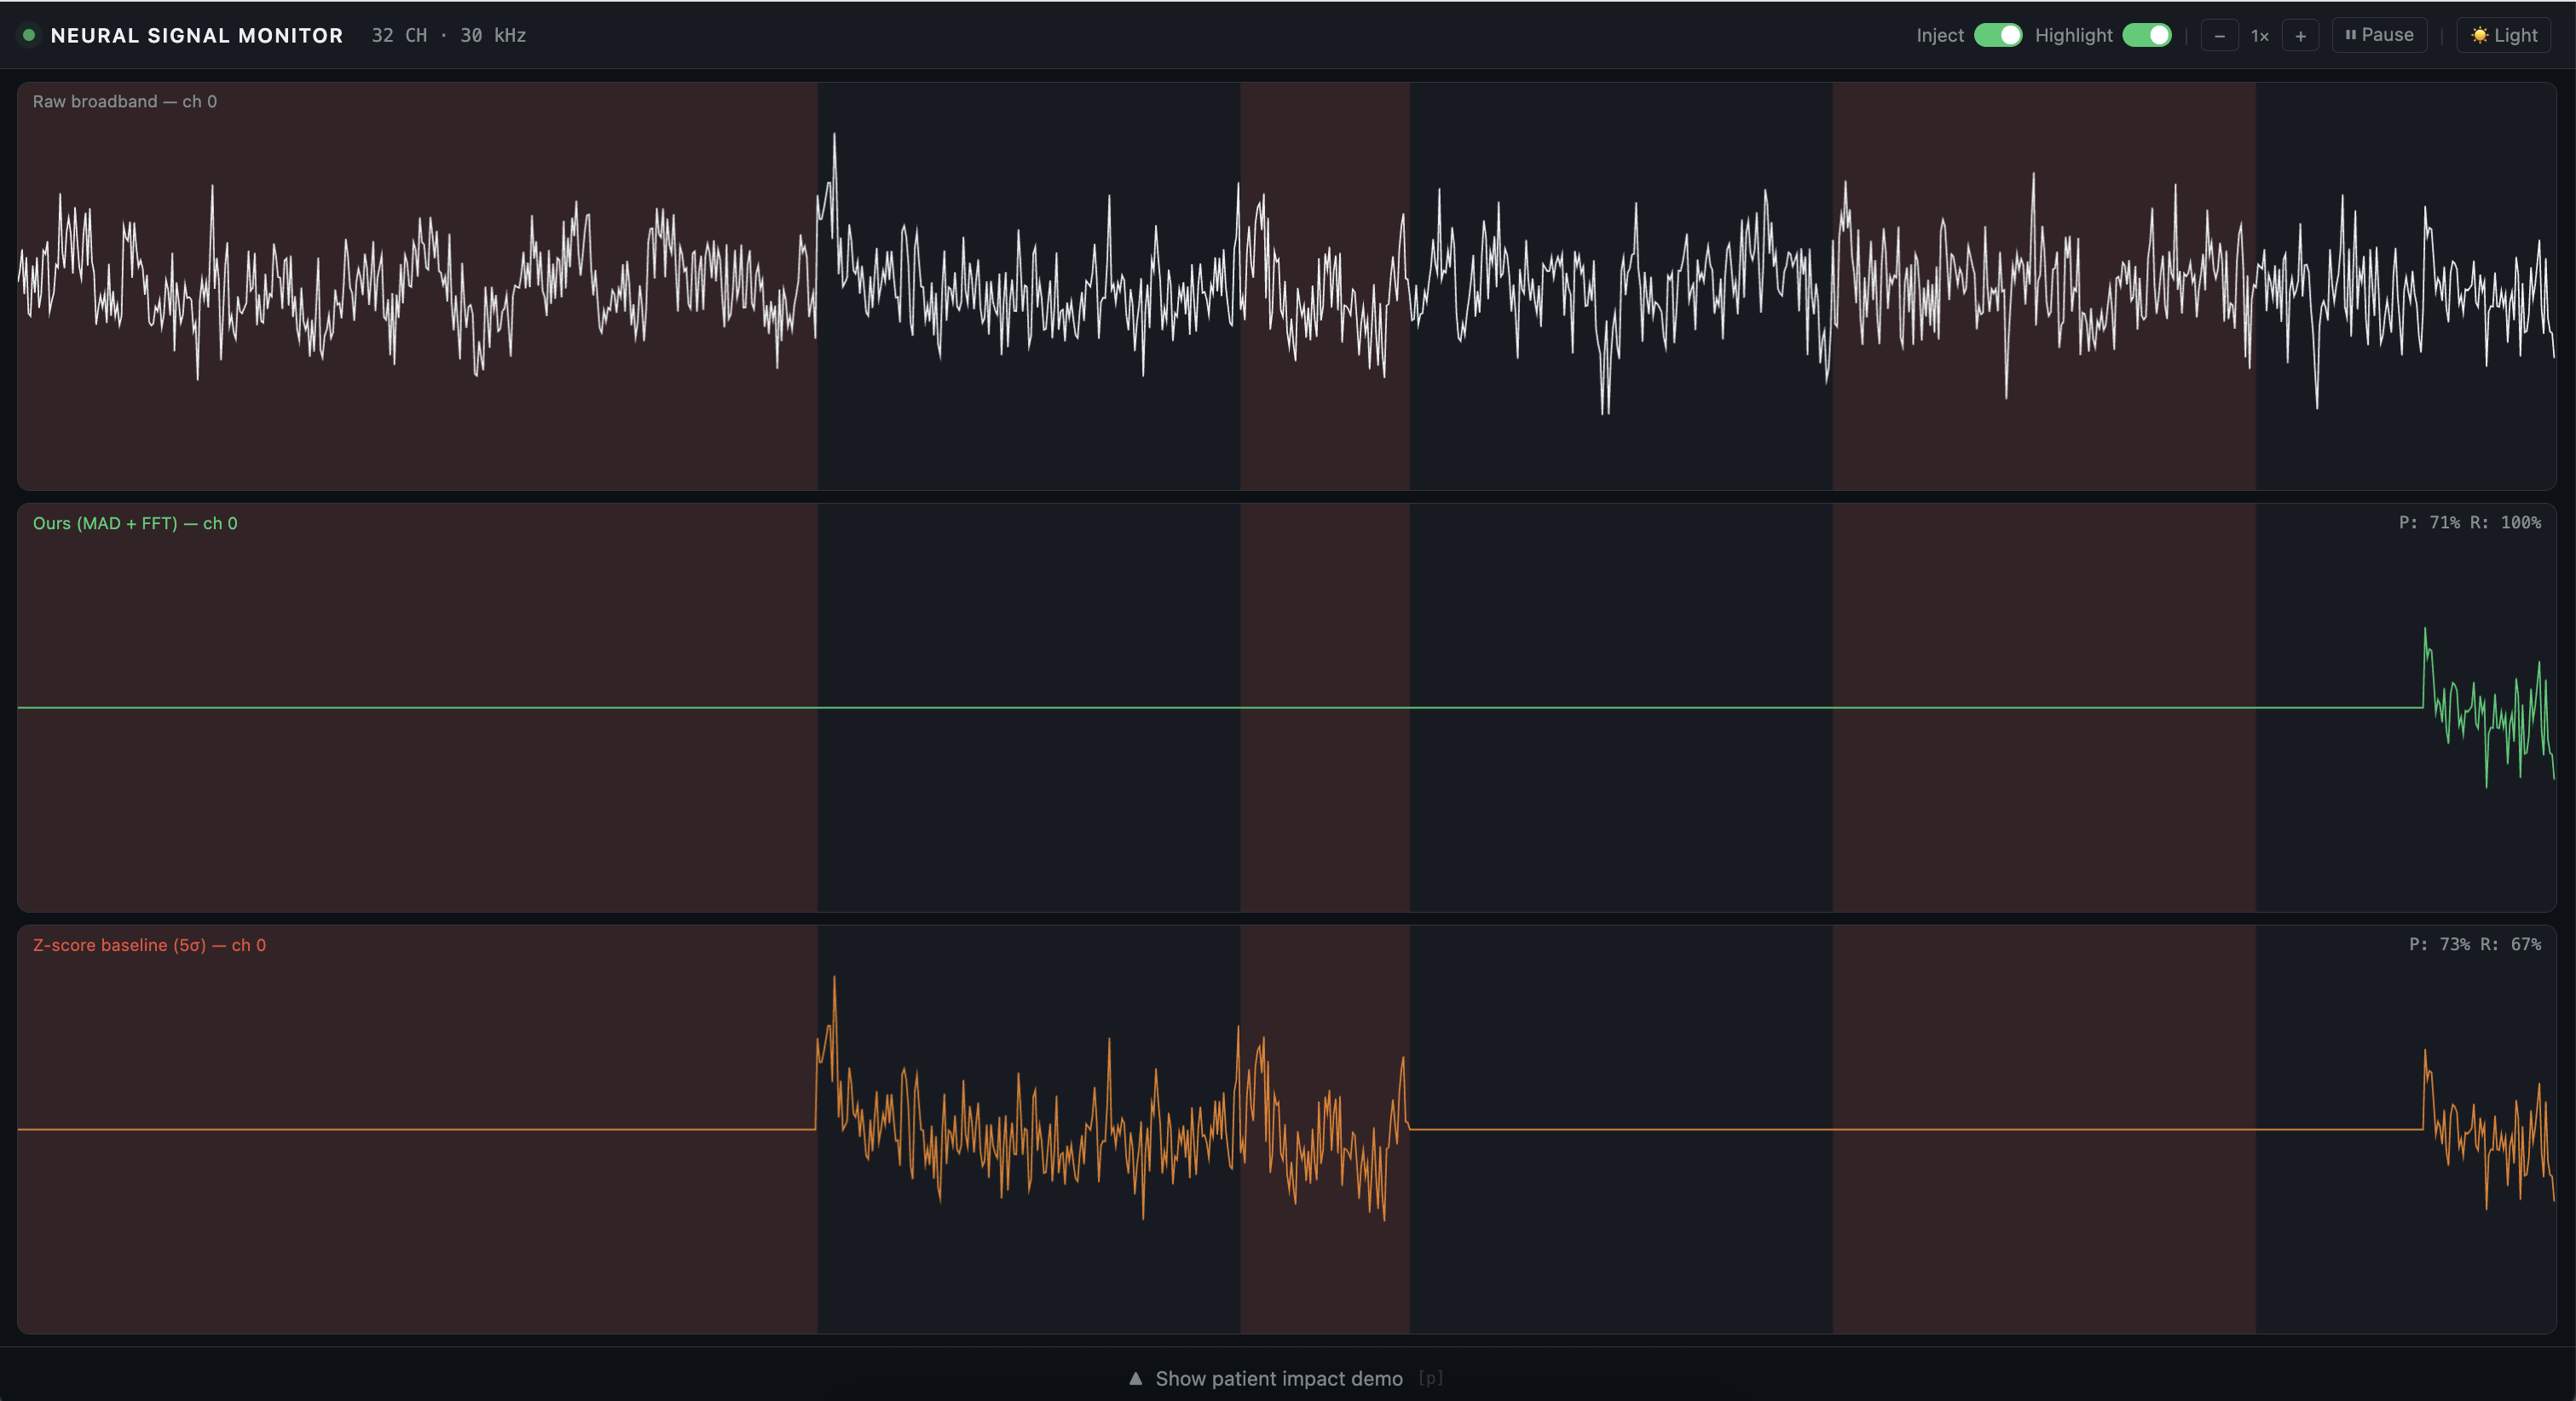Screen dimensions: 2576x1401
Task: Turn off the Highlight toggle switch
Action: [2146, 35]
